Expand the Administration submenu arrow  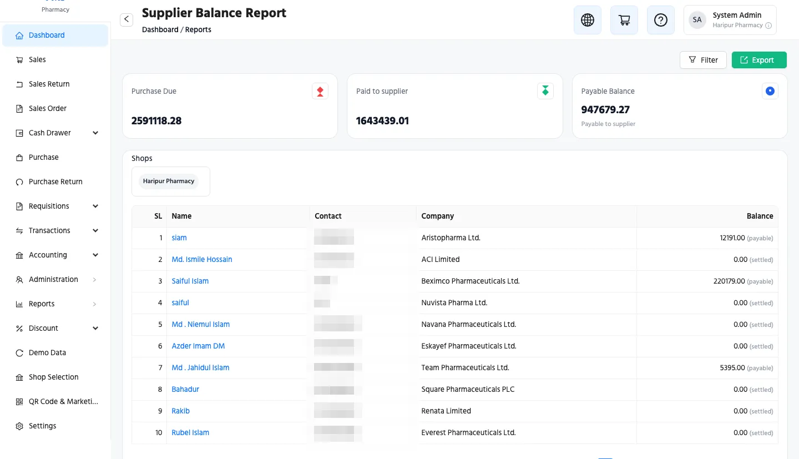click(x=95, y=280)
